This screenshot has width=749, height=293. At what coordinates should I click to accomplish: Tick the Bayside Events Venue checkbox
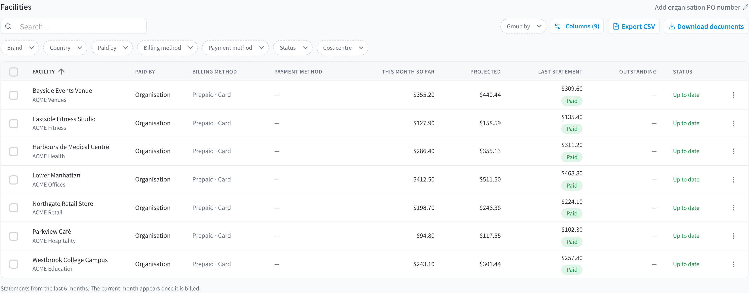(x=14, y=95)
